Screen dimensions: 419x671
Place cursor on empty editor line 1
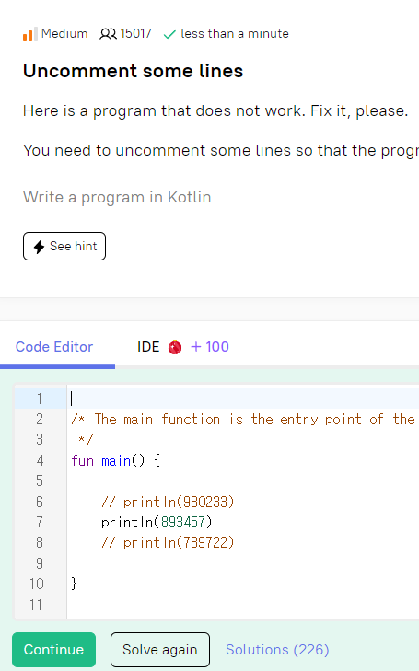pyautogui.click(x=244, y=399)
